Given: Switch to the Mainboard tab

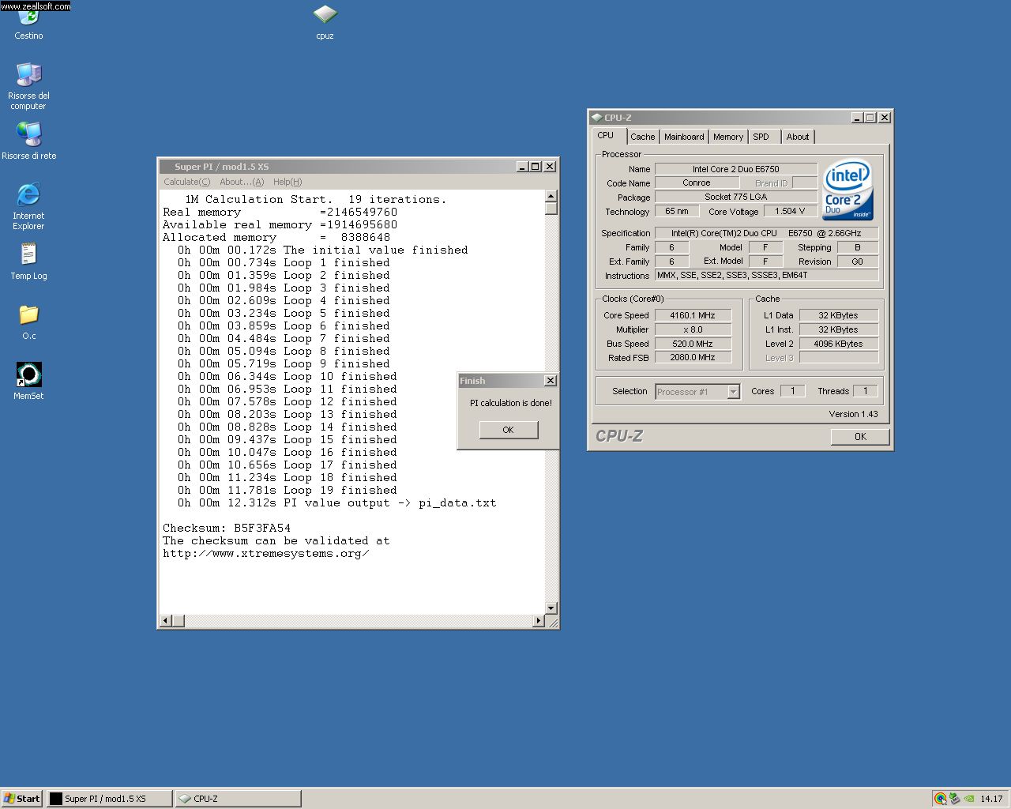Looking at the screenshot, I should [684, 137].
